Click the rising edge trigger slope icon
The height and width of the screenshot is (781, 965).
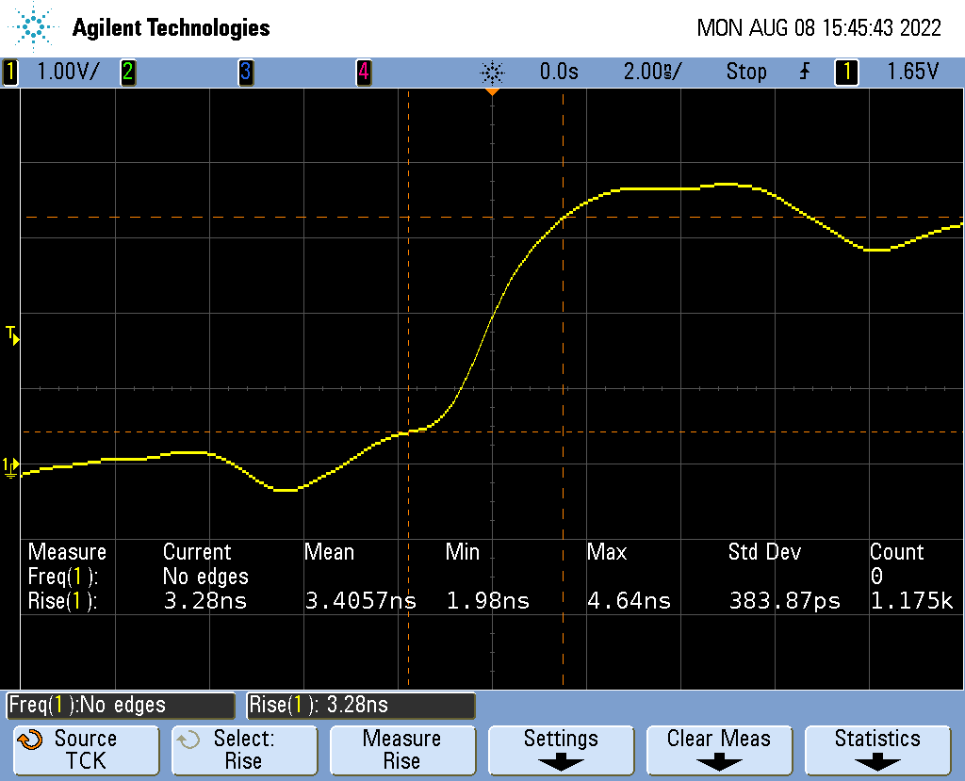(x=804, y=72)
